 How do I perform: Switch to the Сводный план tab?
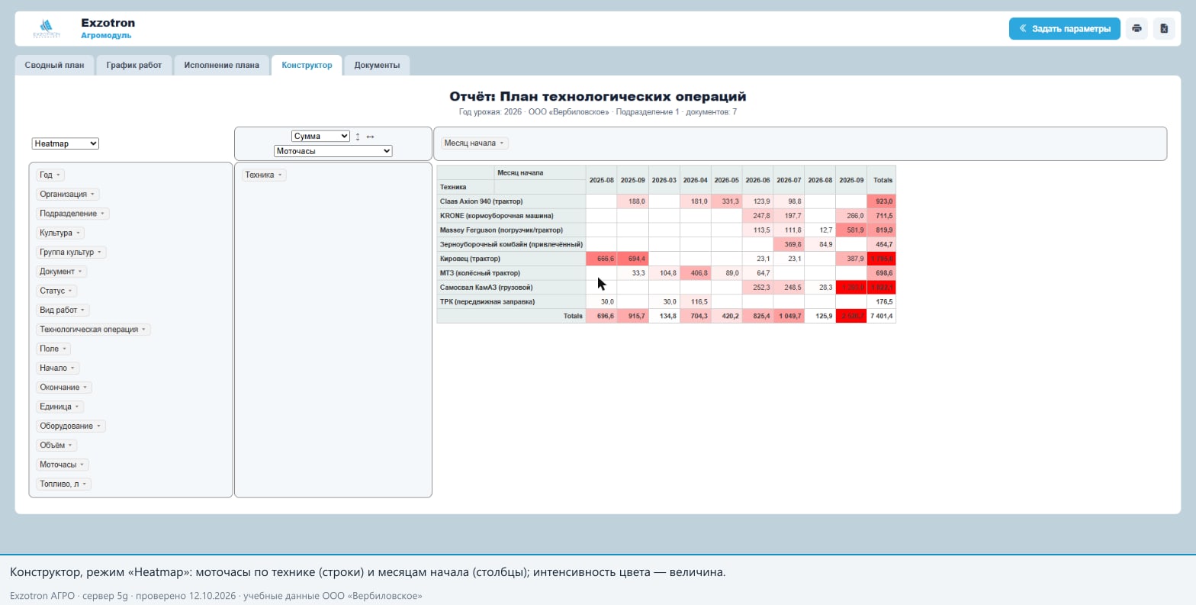click(x=54, y=65)
